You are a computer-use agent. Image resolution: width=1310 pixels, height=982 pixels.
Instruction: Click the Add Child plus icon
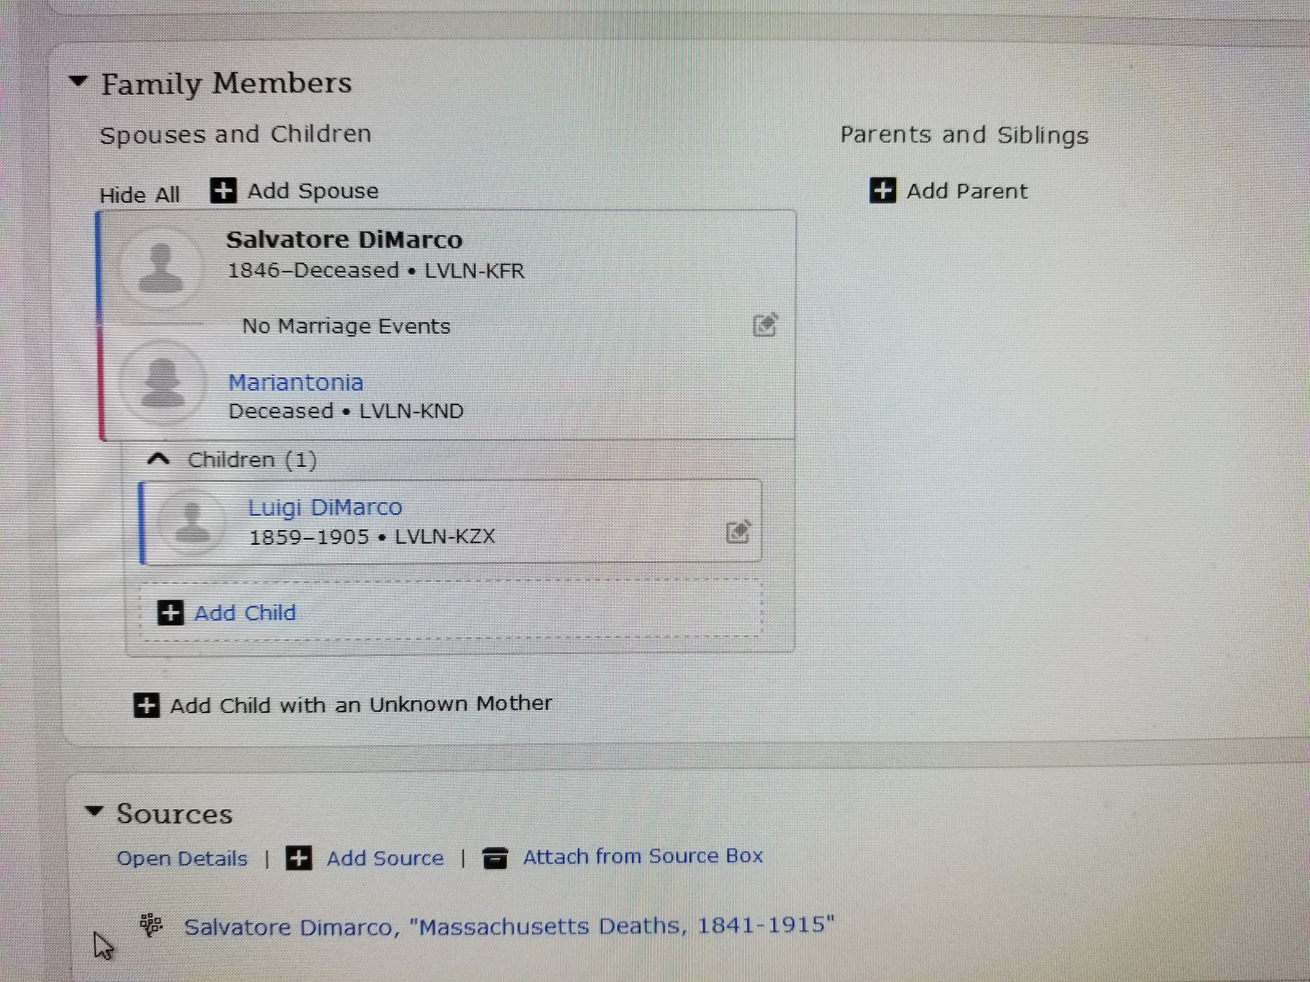pyautogui.click(x=170, y=612)
